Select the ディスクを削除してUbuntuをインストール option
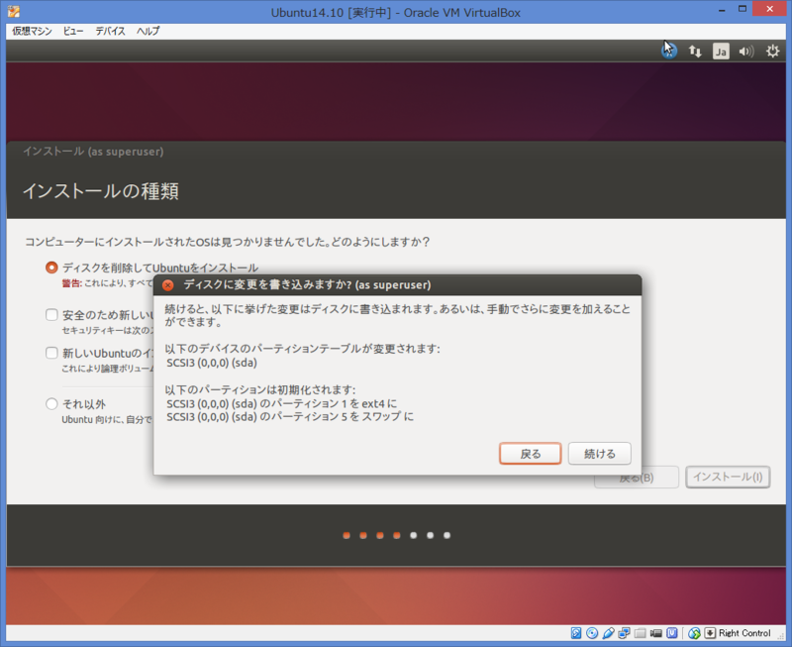 click(52, 268)
